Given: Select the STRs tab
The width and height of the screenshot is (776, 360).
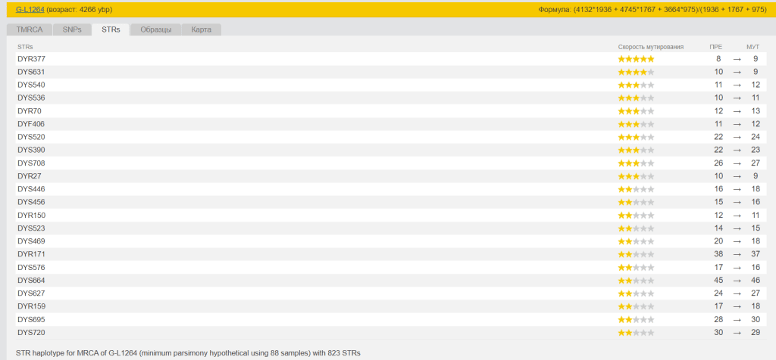Looking at the screenshot, I should click(x=111, y=29).
